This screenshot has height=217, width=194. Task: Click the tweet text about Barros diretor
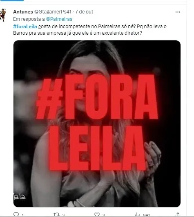point(90,30)
